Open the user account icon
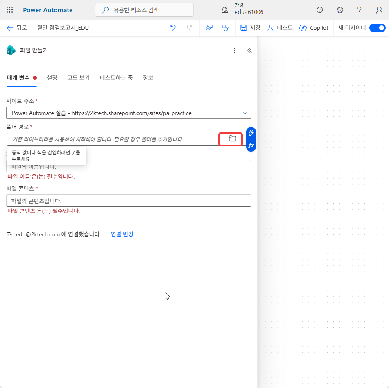The width and height of the screenshot is (389, 388). point(379,10)
